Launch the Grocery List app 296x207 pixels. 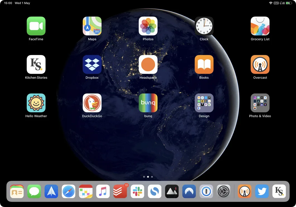260,26
